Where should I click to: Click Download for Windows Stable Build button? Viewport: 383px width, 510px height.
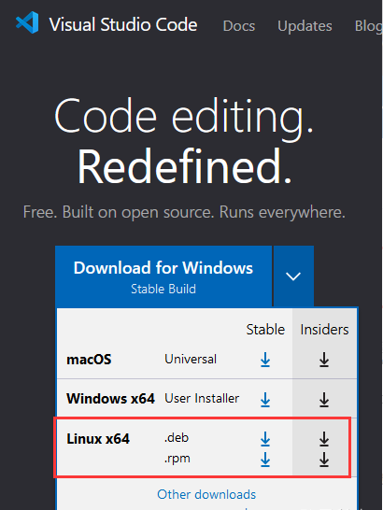tap(163, 276)
